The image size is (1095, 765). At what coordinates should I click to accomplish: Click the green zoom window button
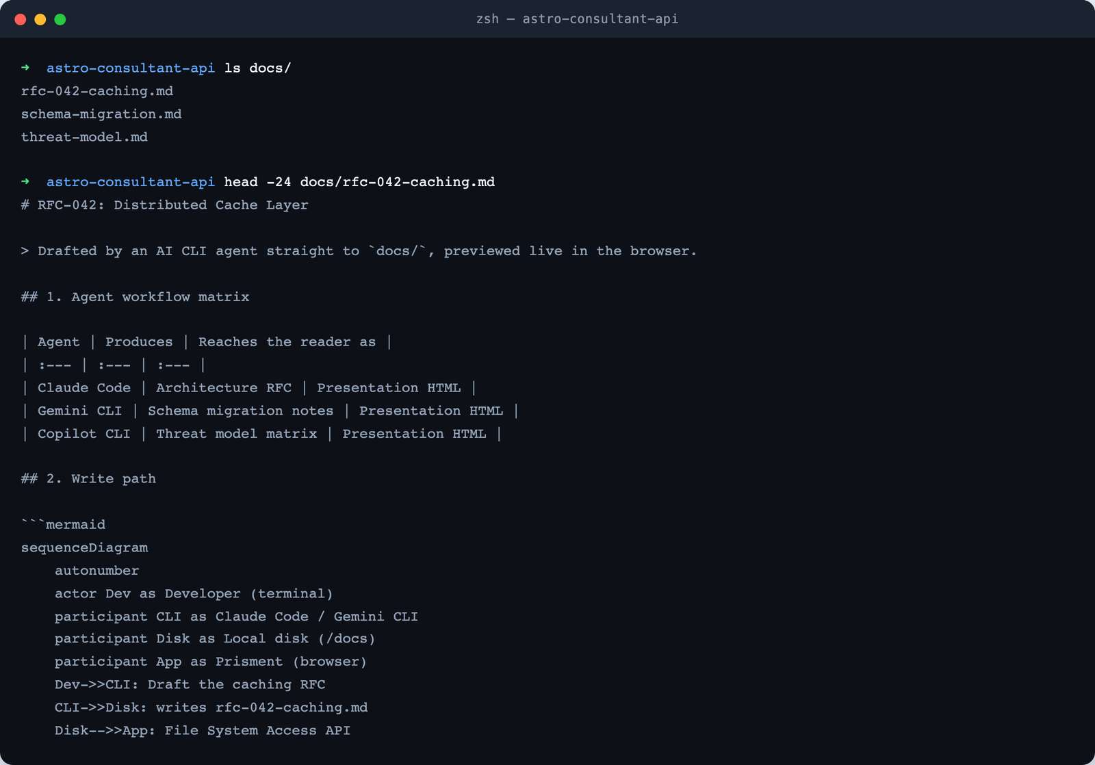[60, 19]
